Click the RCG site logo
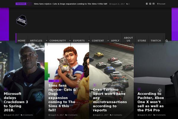The width and height of the screenshot is (178, 119). pos(22,21)
